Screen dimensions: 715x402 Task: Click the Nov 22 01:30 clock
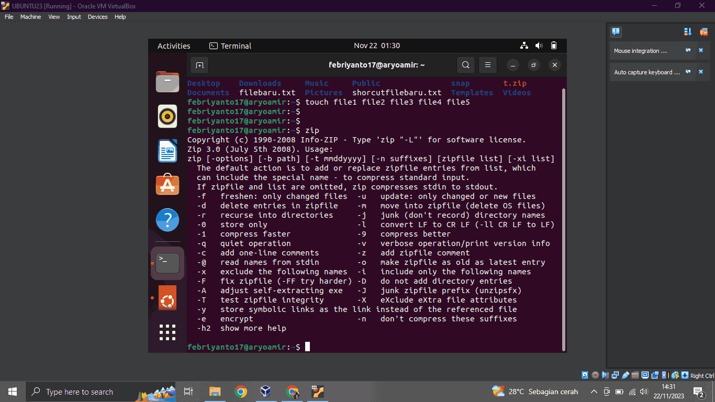(377, 46)
